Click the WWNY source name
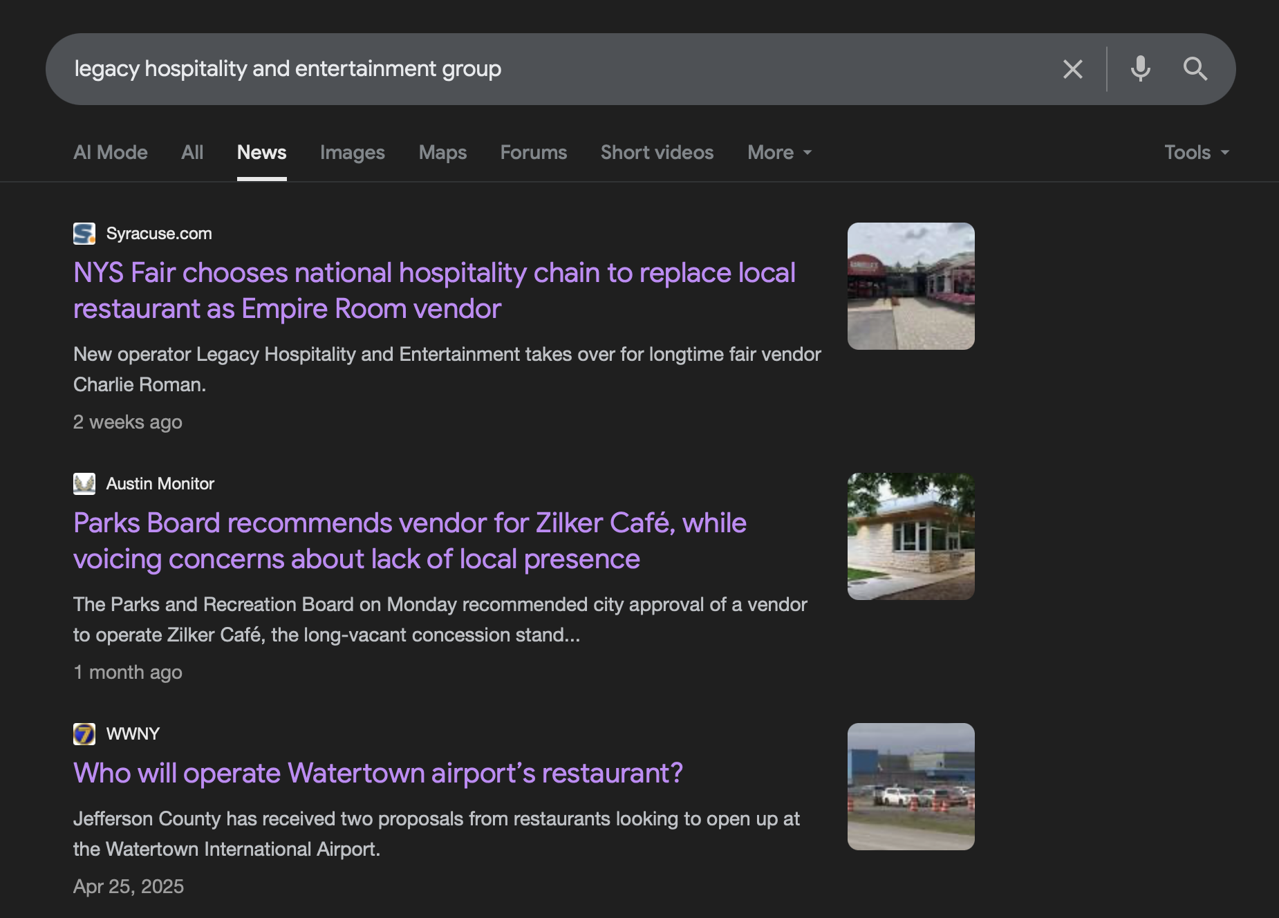1279x918 pixels. tap(133, 734)
